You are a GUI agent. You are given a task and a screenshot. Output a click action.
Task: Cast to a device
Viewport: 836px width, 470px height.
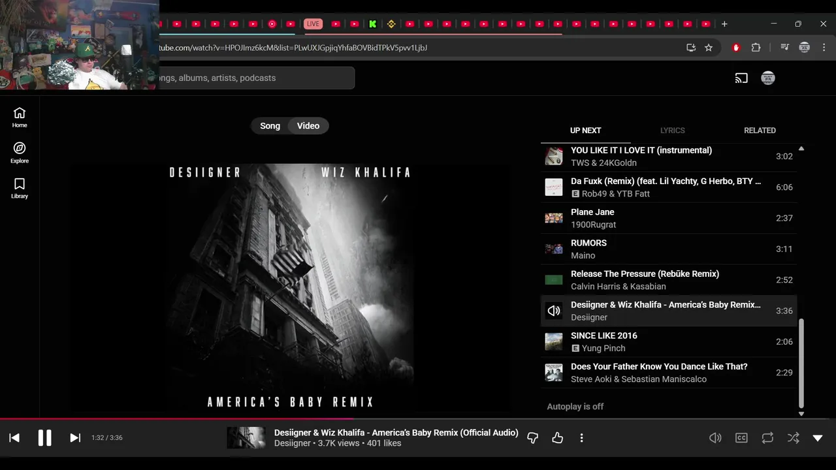(x=741, y=78)
